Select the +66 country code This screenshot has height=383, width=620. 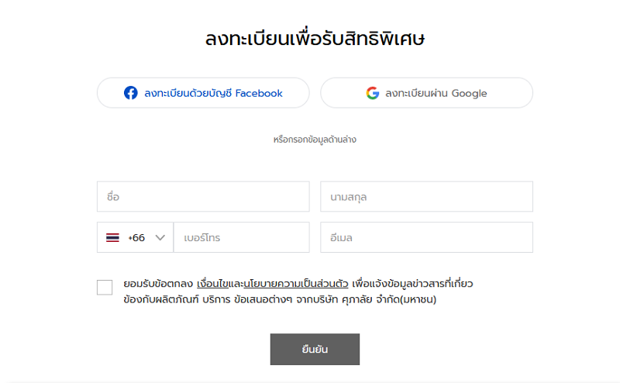tap(136, 238)
